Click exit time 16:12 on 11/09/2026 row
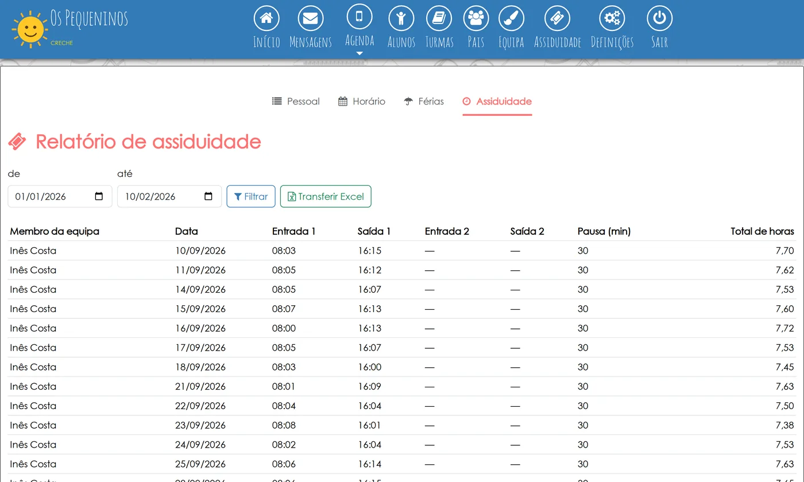 pyautogui.click(x=369, y=270)
